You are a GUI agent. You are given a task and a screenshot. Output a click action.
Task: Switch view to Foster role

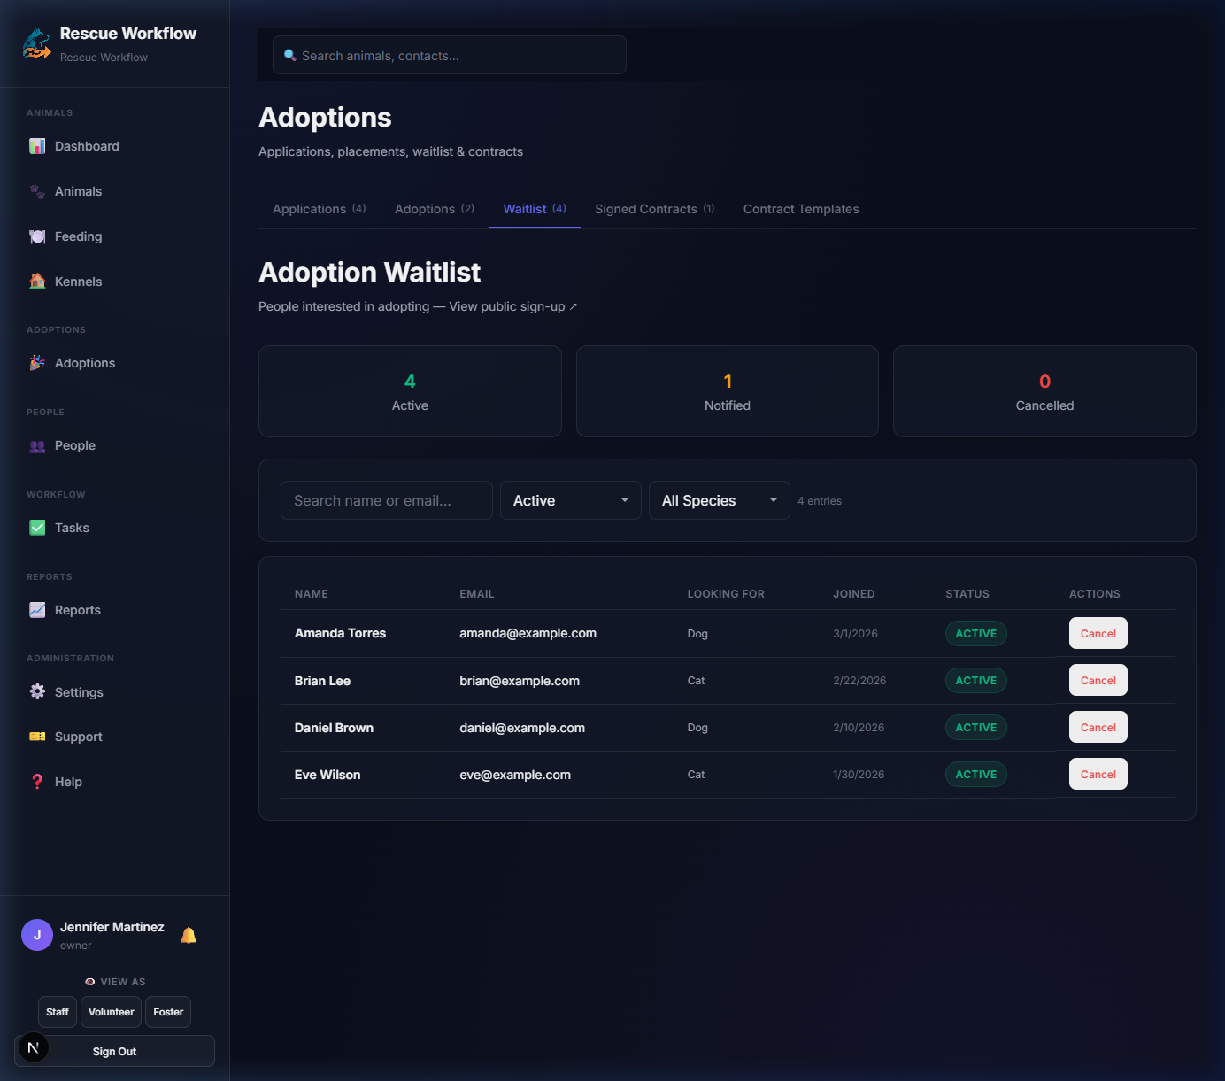(168, 1012)
